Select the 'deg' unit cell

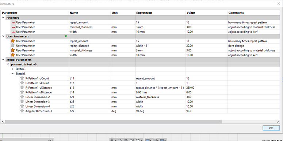123,111
